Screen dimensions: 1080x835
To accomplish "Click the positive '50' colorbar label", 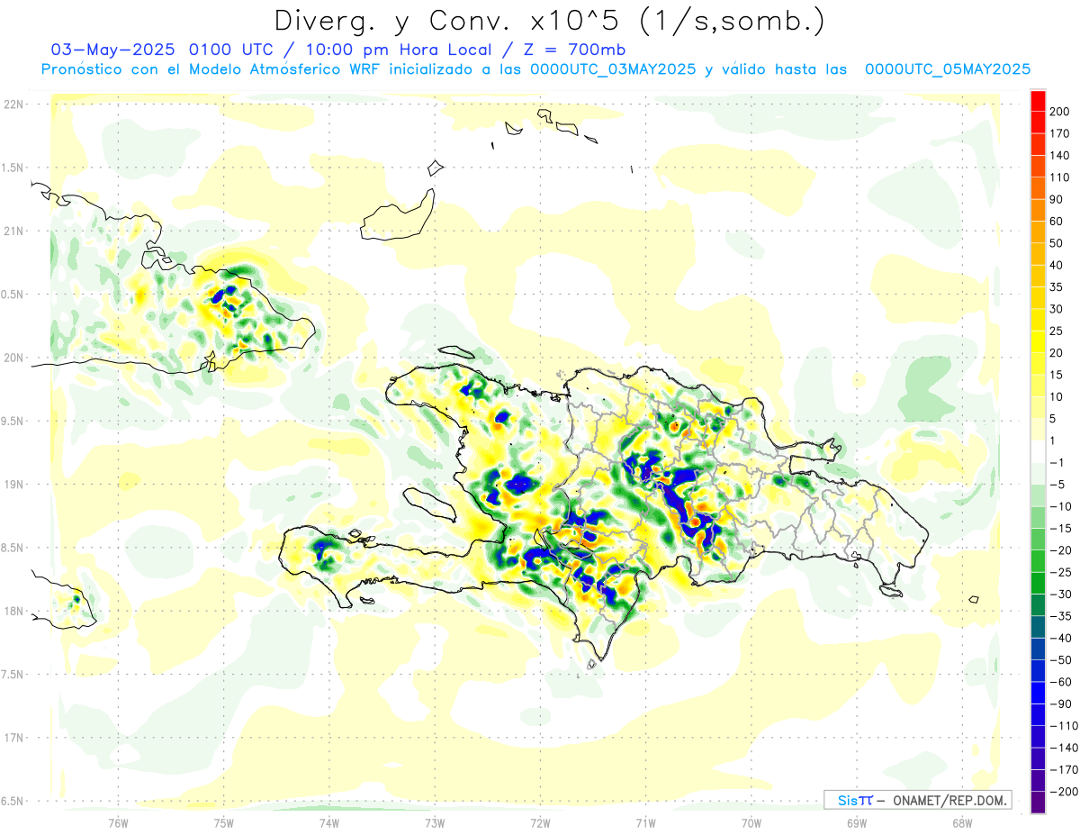I will point(1057,243).
